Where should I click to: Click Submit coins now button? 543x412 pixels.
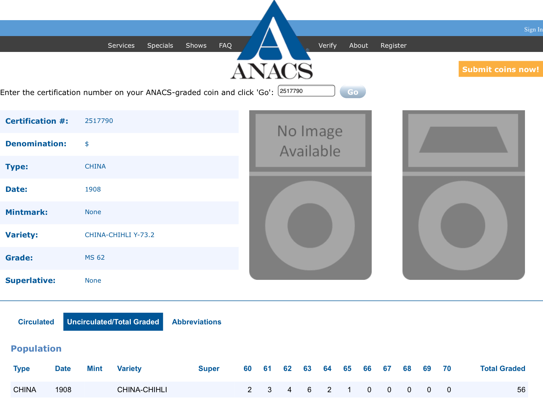[x=501, y=69]
